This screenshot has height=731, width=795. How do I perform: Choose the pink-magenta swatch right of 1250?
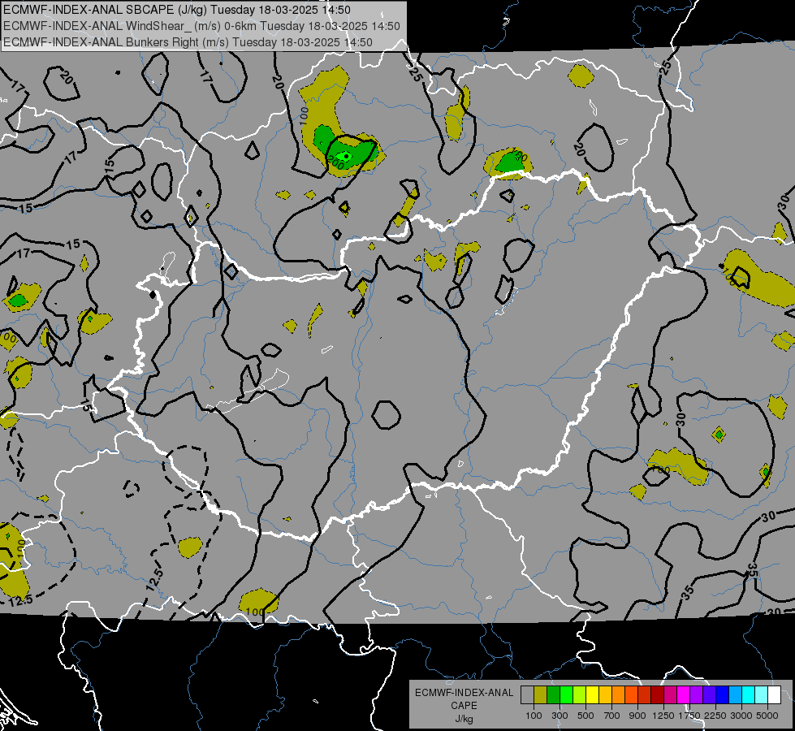click(x=670, y=695)
